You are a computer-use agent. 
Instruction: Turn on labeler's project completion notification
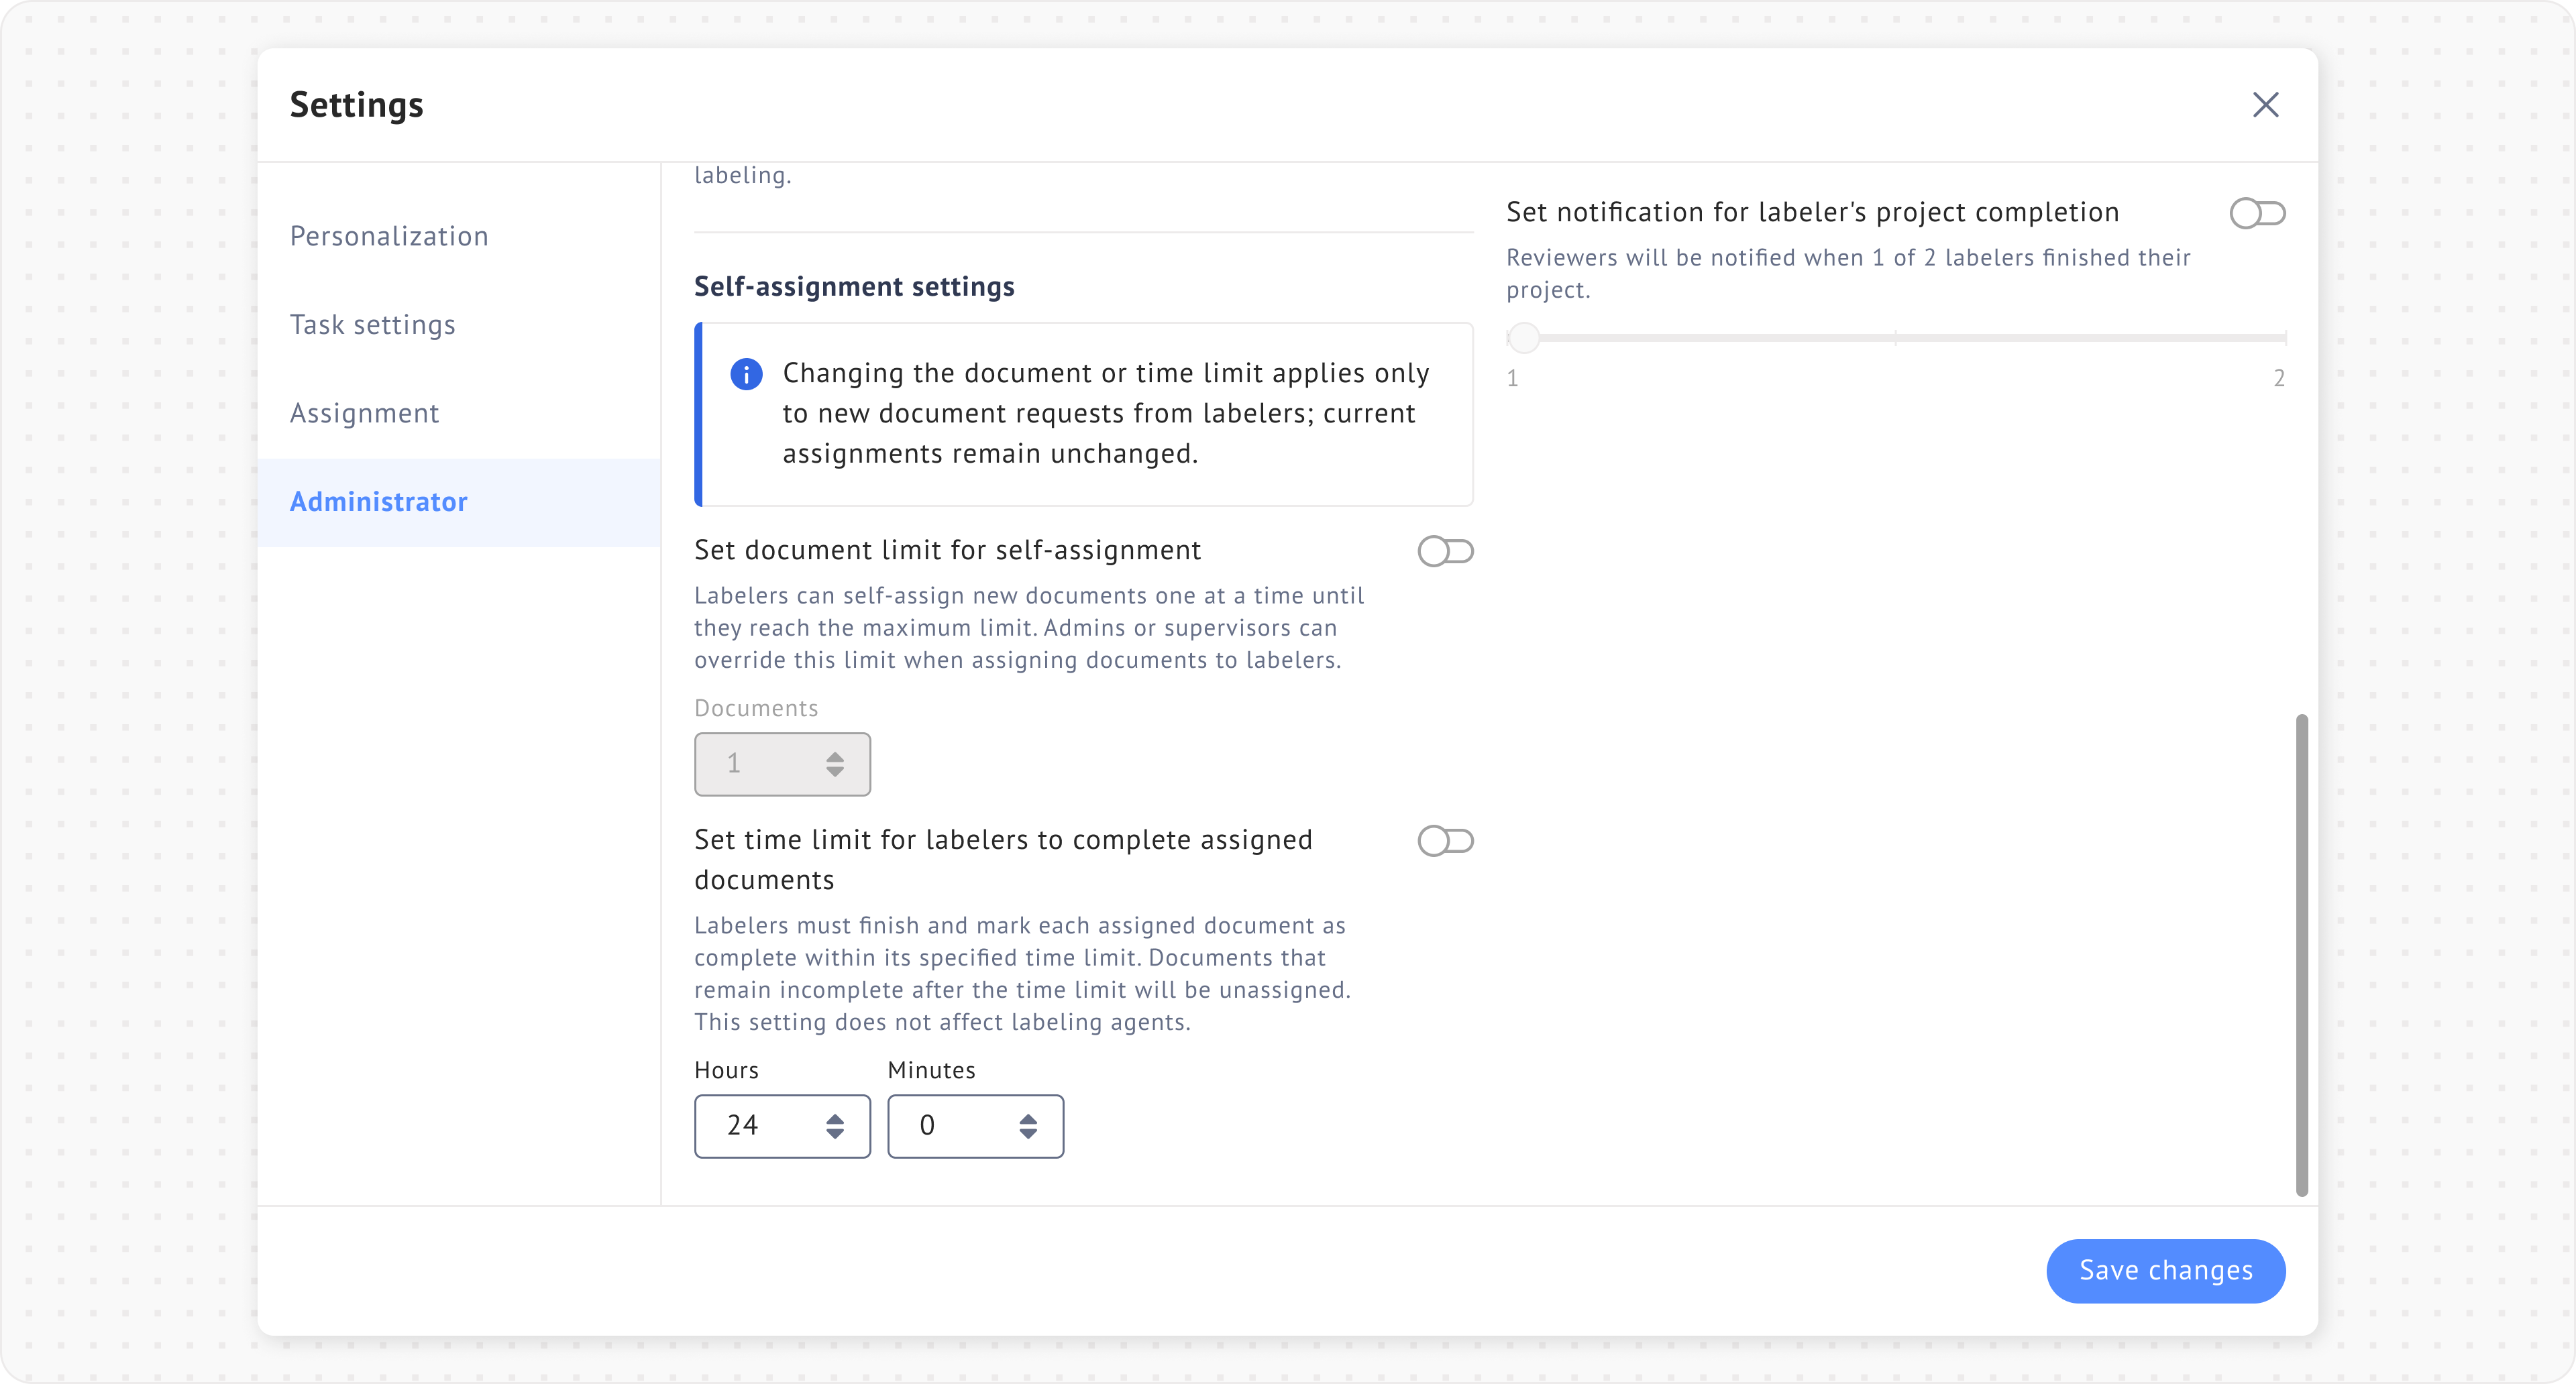point(2257,213)
